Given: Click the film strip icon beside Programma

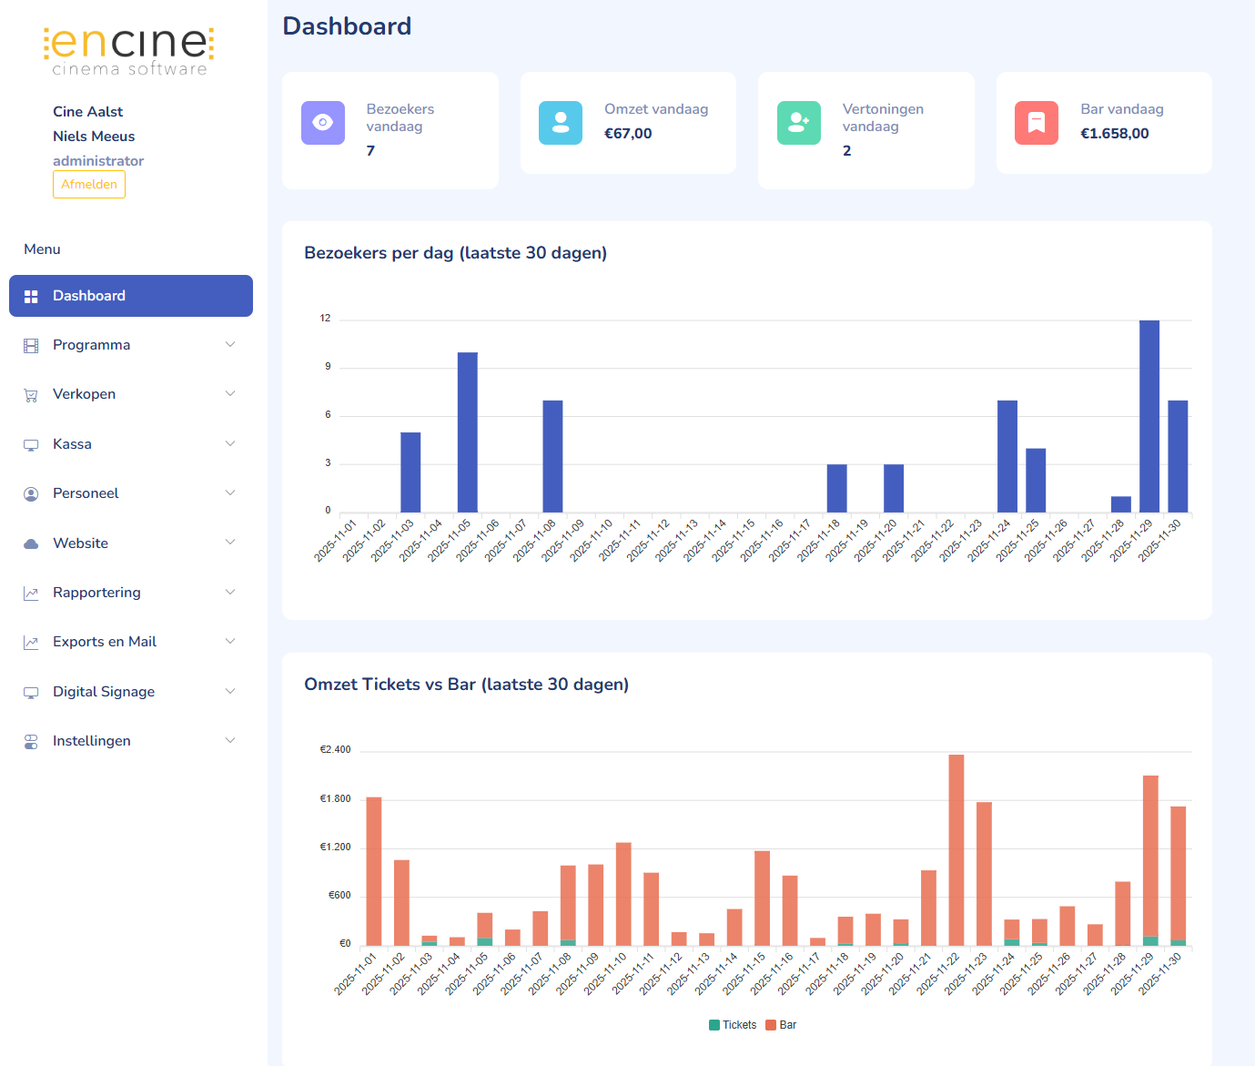Looking at the screenshot, I should click(31, 346).
